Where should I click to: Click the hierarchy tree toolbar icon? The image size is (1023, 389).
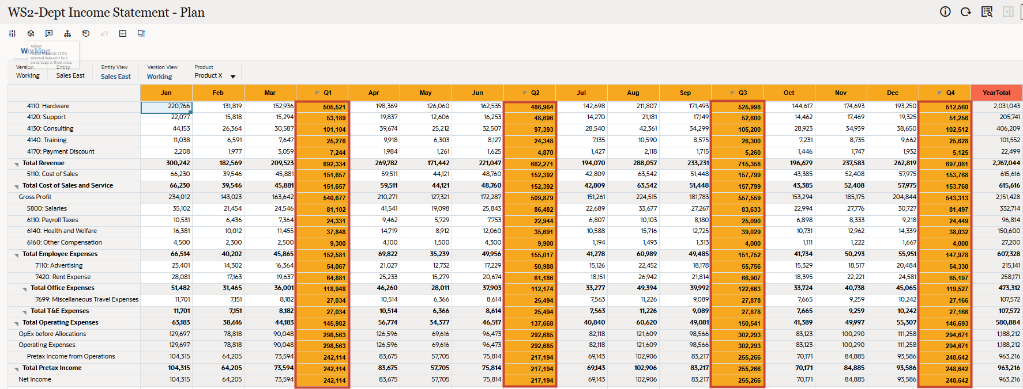67,33
